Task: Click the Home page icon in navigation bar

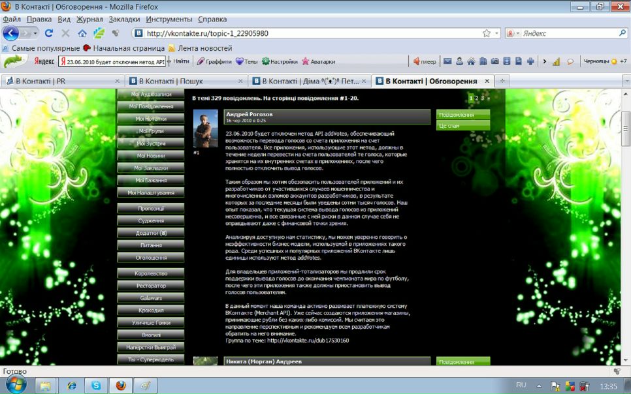Action: [x=82, y=33]
